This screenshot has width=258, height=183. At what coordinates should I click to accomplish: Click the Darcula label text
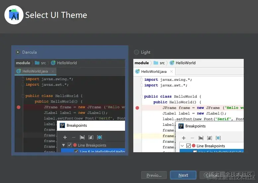30,52
